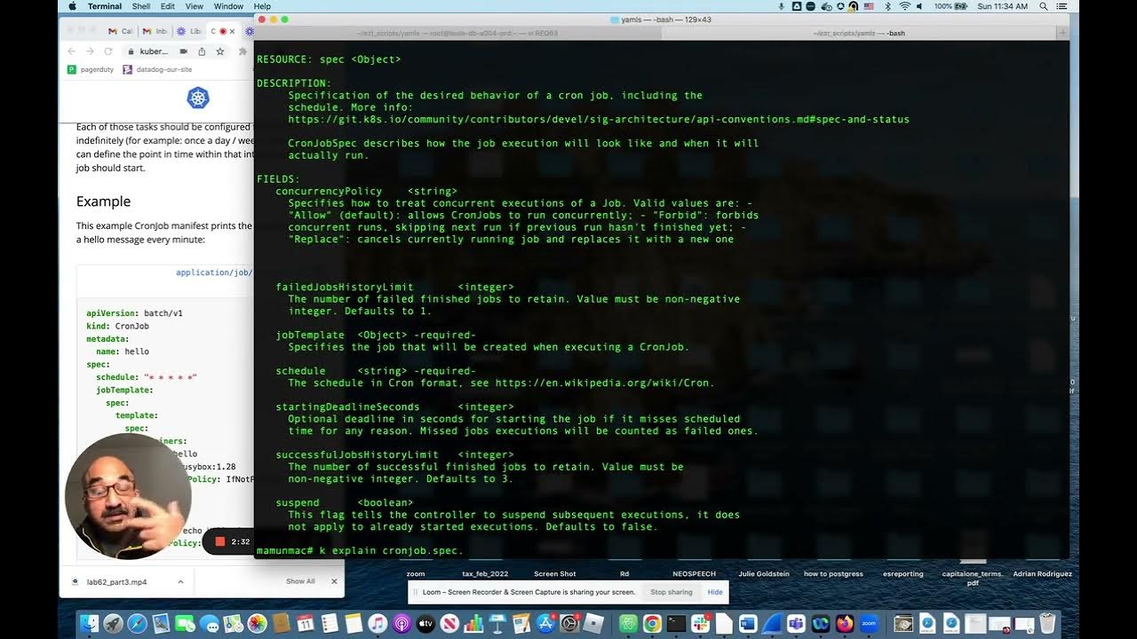Stop the Loom recording with red button
The width and height of the screenshot is (1137, 639).
(x=220, y=541)
